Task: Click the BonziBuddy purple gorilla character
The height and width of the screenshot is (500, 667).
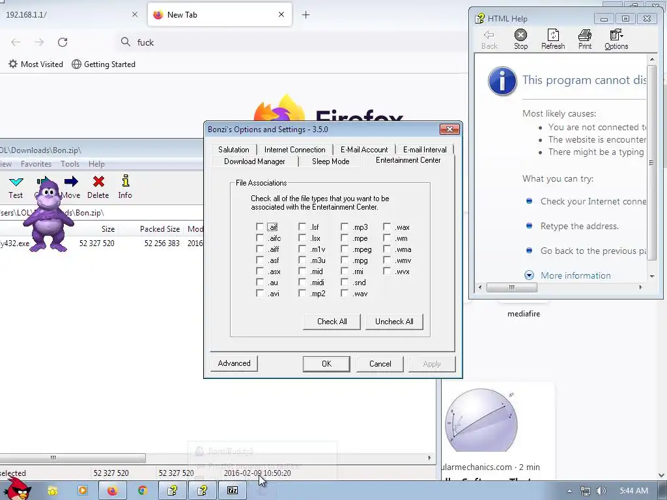Action: click(x=48, y=216)
